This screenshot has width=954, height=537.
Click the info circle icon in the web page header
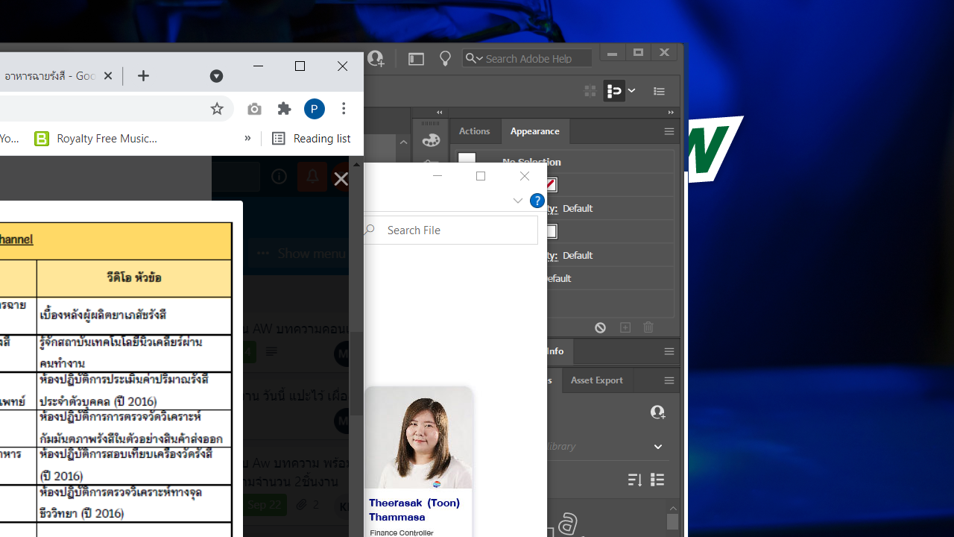pos(279,177)
